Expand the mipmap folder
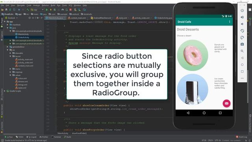This screenshot has height=142, width=252. point(11,72)
